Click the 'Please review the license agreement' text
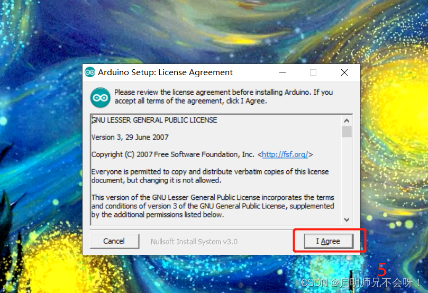This screenshot has width=428, height=293. tap(223, 97)
